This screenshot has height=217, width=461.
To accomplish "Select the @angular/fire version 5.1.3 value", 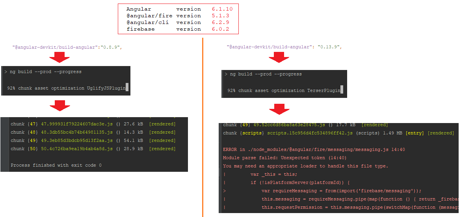I will (221, 16).
